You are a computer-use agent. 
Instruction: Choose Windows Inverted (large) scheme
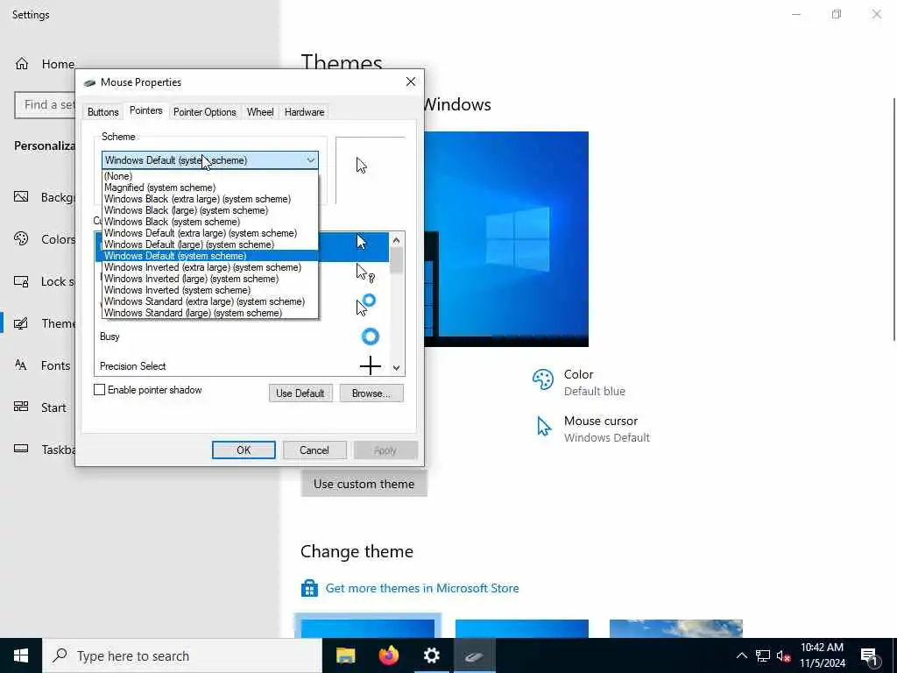pyautogui.click(x=210, y=279)
